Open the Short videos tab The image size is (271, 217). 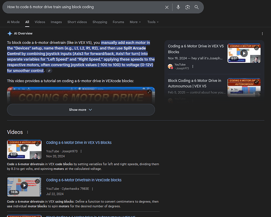tap(77, 22)
